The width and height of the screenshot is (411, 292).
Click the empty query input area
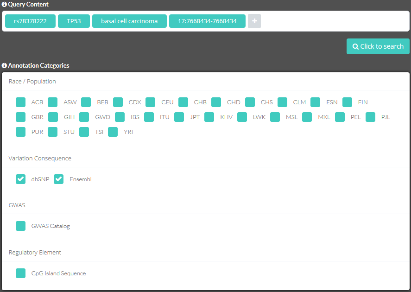tap(334, 21)
